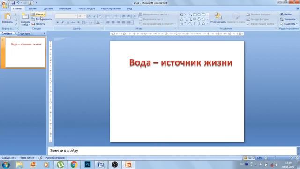The width and height of the screenshot is (300, 169).
Task: Toggle text shadow S formatting
Action: point(78,23)
